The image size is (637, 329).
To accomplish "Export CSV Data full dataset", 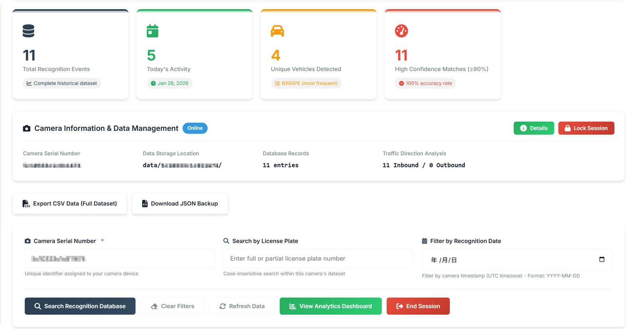I will click(70, 203).
